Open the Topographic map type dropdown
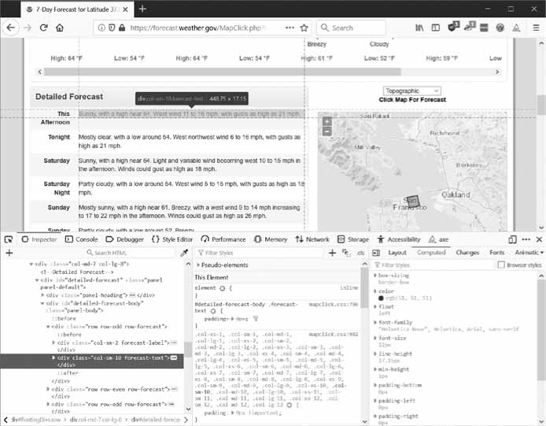Screen dimensions: 546x426 click(412, 91)
